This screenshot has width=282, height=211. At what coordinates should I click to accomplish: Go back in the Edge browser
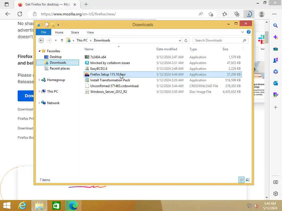coord(7,14)
